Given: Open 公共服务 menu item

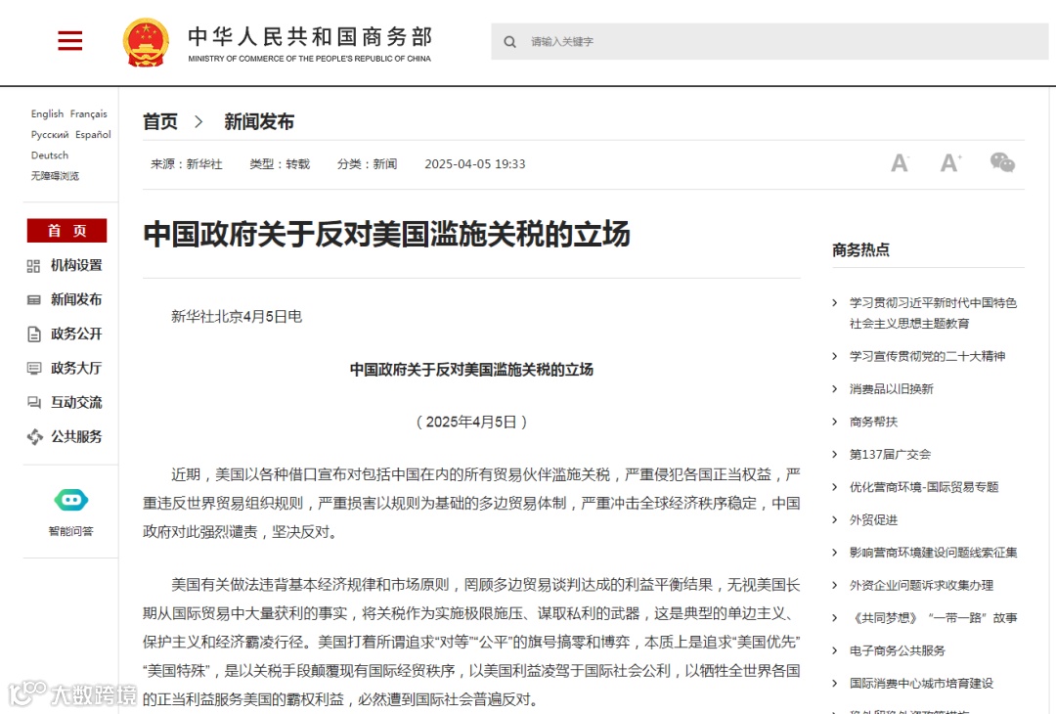Looking at the screenshot, I should pos(76,437).
